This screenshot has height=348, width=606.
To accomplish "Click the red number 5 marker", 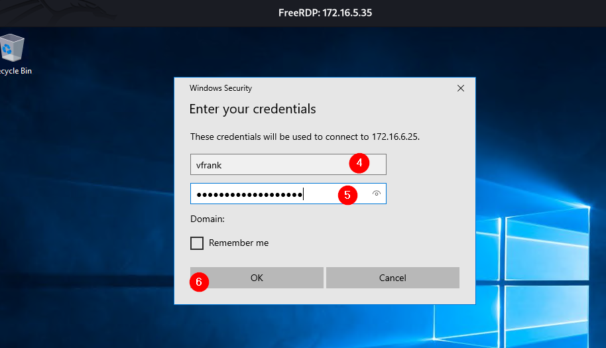I will click(x=347, y=195).
